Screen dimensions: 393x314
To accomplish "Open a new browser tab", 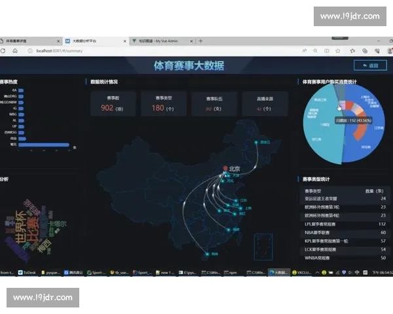I will 200,41.
